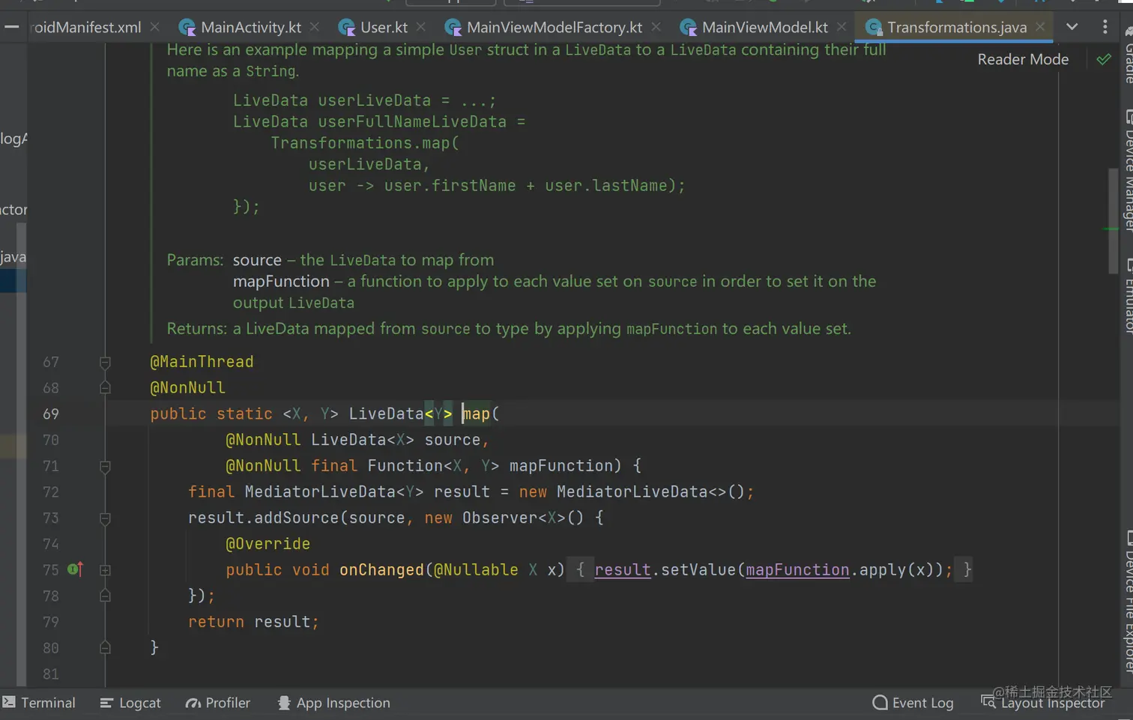Open the Logcat tool window
The image size is (1133, 720).
(x=130, y=703)
